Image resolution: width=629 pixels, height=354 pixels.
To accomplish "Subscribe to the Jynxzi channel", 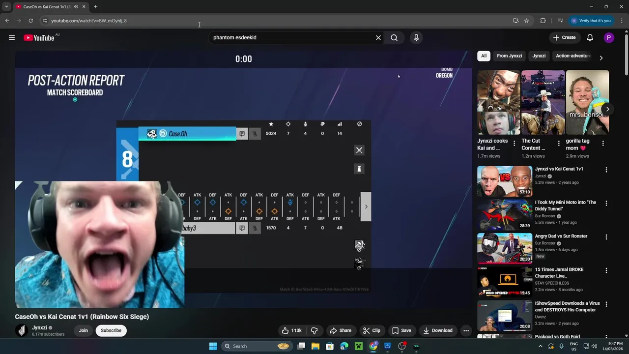I will coord(111,330).
